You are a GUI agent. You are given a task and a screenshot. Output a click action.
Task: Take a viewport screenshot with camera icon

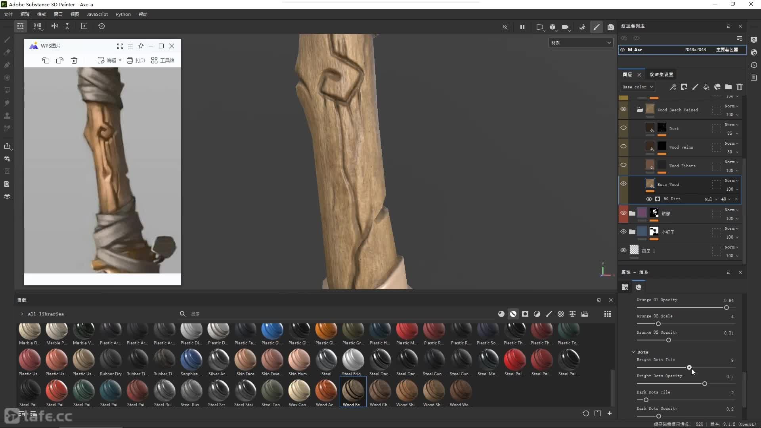pos(611,27)
